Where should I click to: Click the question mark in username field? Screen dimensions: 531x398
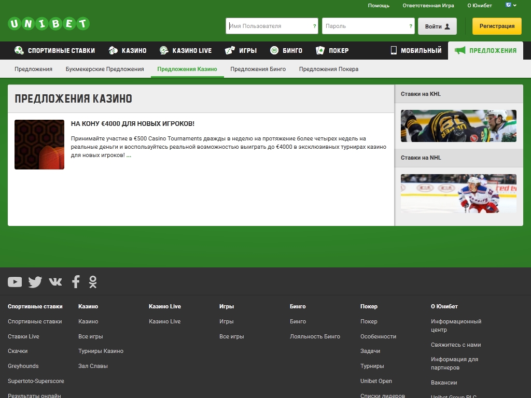[x=314, y=26]
